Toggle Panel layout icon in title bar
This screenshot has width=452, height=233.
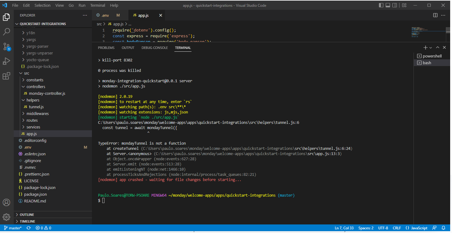point(388,5)
